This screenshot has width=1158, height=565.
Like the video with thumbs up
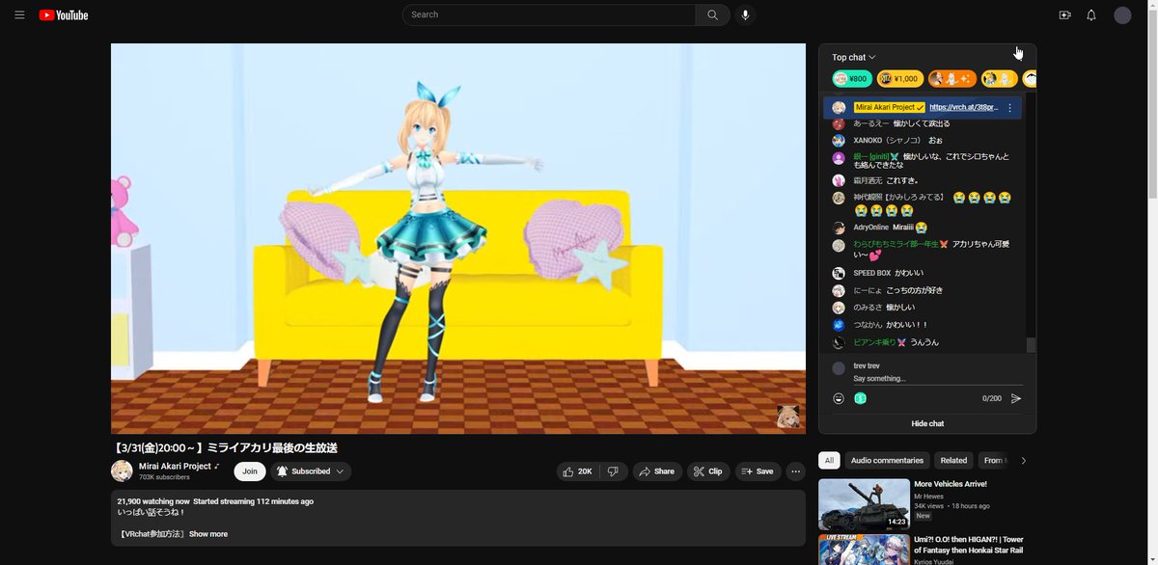(577, 471)
